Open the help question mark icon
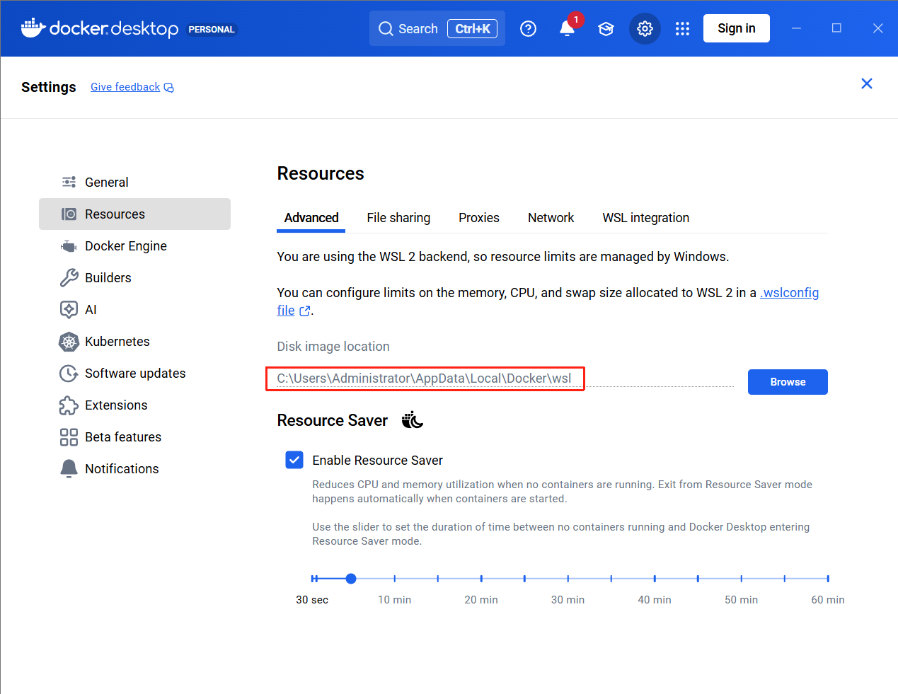This screenshot has width=898, height=694. [x=528, y=28]
